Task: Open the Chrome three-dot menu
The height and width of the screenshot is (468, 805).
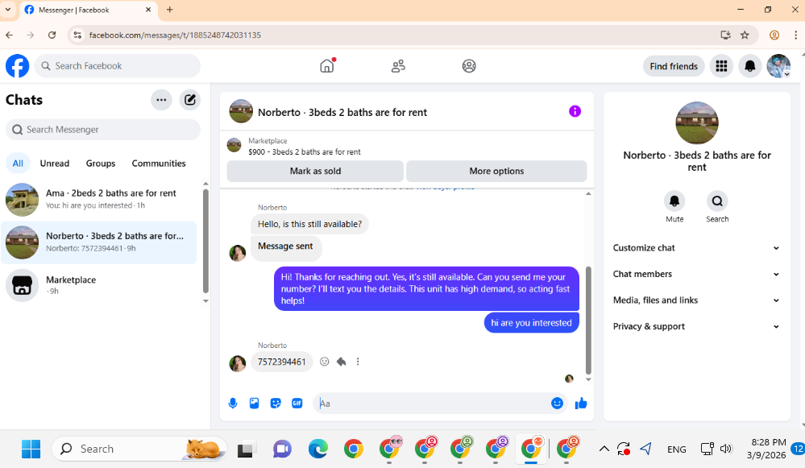Action: point(796,35)
